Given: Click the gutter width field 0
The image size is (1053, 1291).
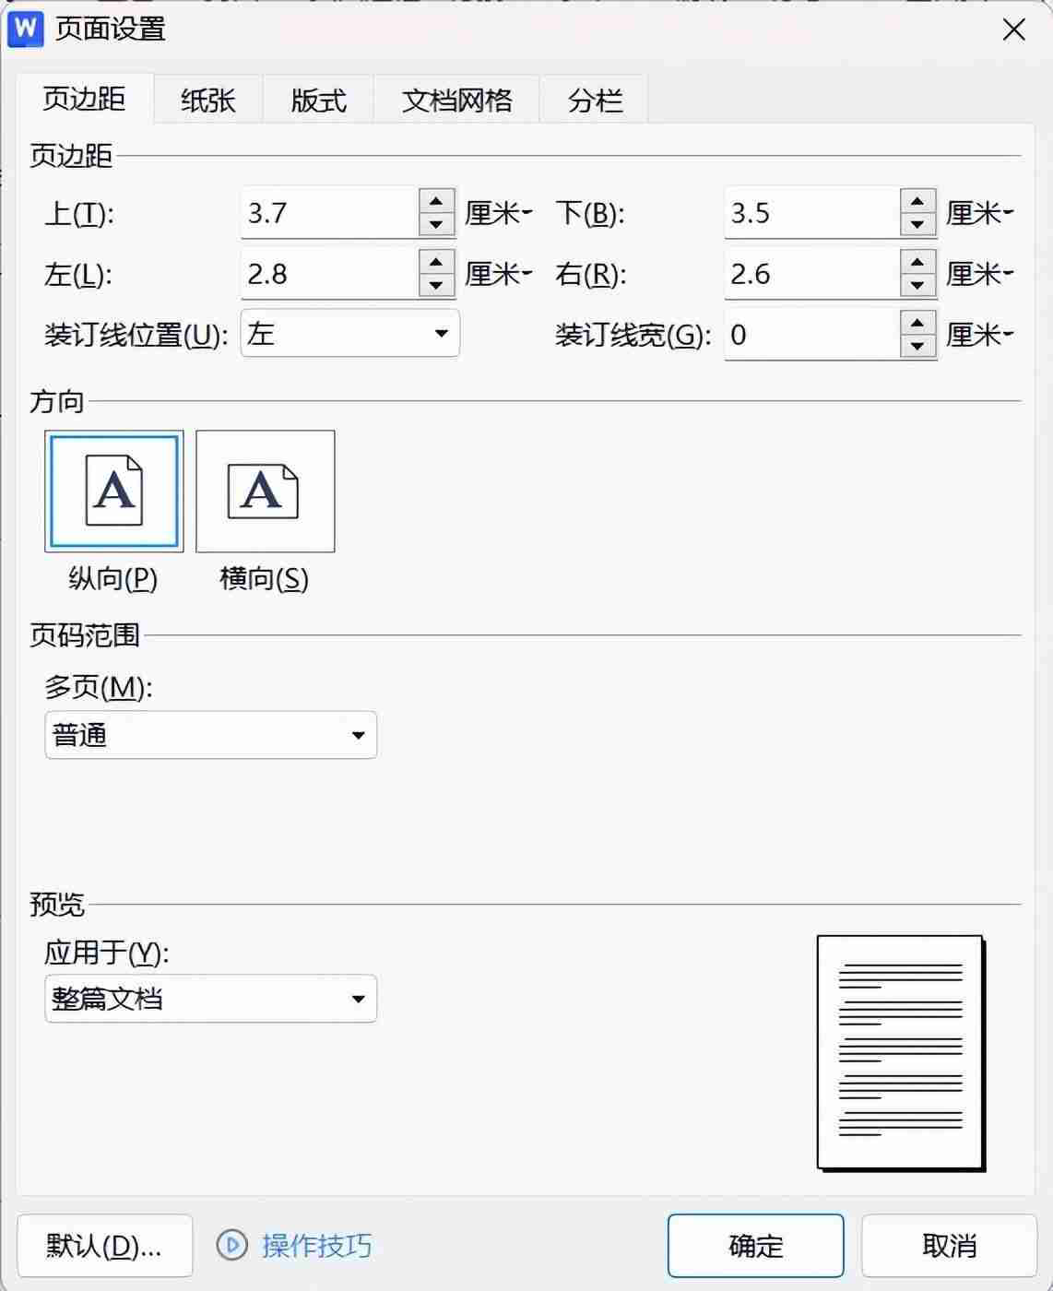Looking at the screenshot, I should 812,335.
